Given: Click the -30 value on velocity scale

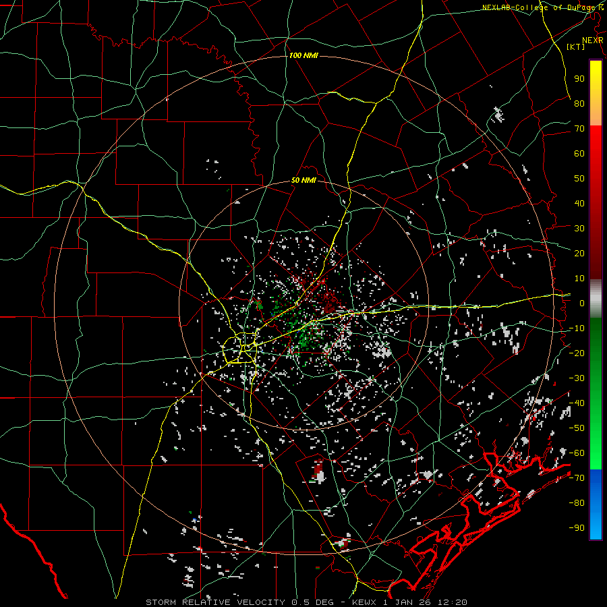Looking at the screenshot, I should (x=577, y=378).
